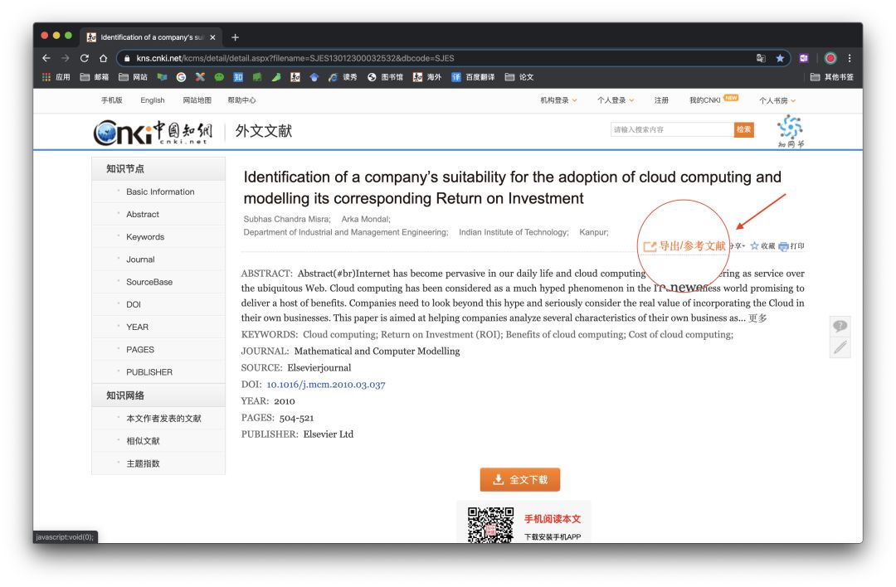Open the green WeChat bookmark icon
This screenshot has height=587, width=896.
click(219, 77)
